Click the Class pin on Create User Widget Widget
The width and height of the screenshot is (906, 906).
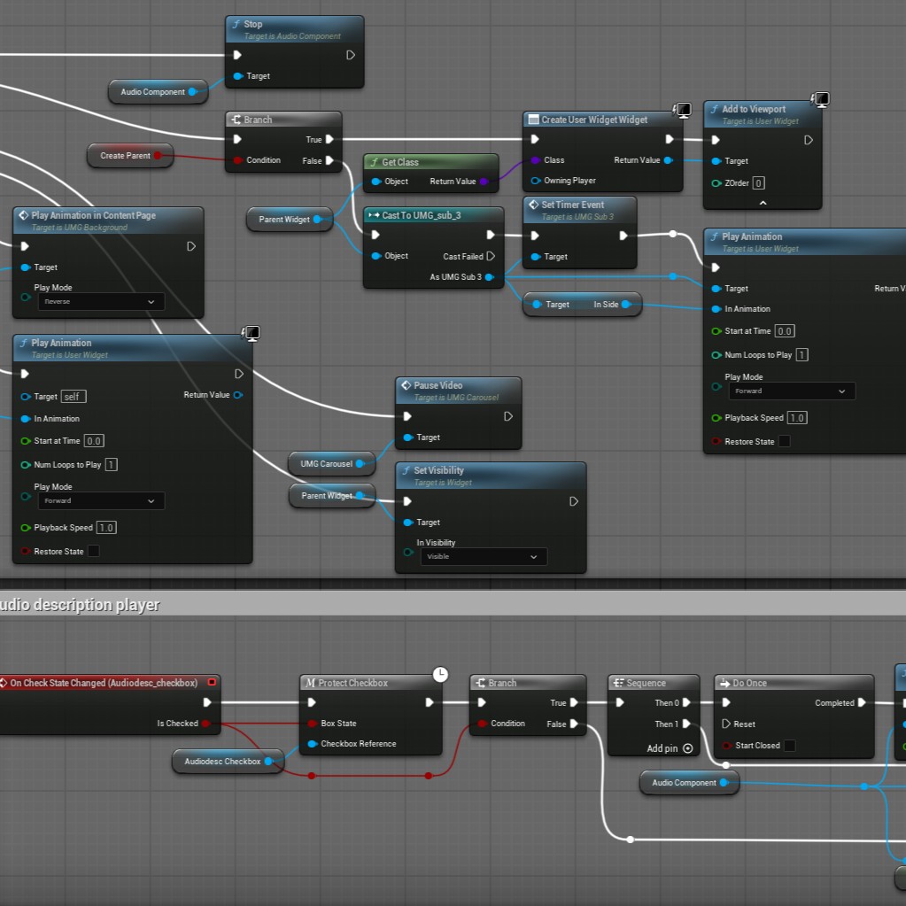[536, 160]
